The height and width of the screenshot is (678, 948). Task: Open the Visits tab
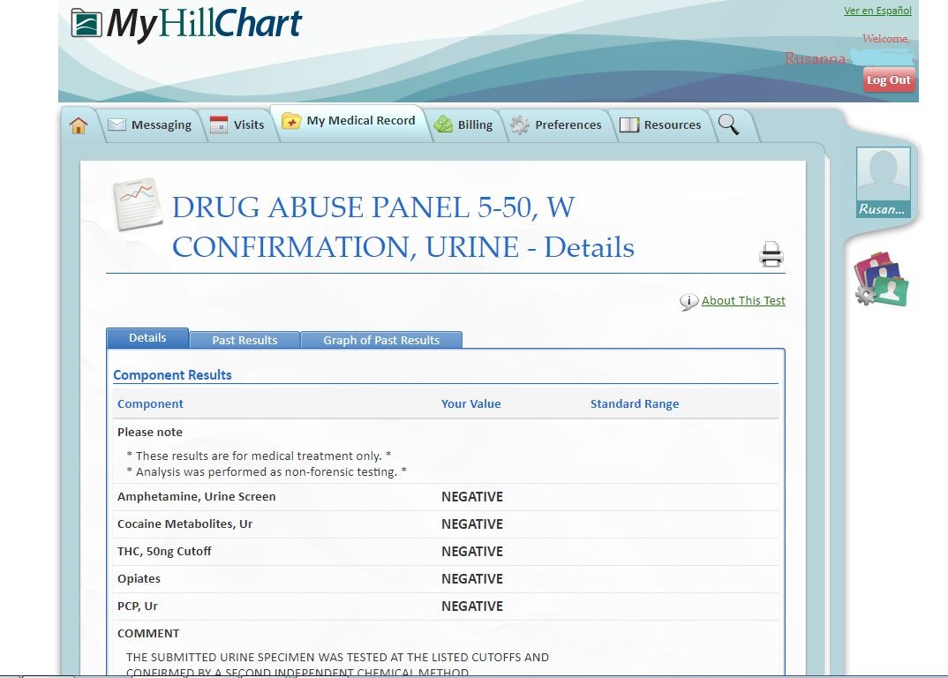tap(237, 124)
